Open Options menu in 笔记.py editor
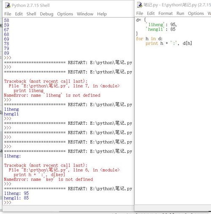The image size is (211, 214). tap(196, 14)
